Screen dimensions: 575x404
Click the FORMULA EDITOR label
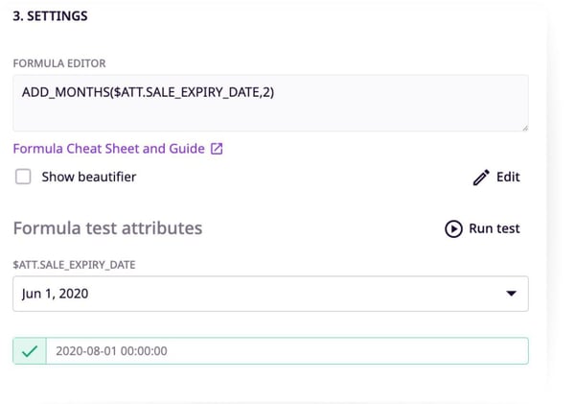point(59,63)
